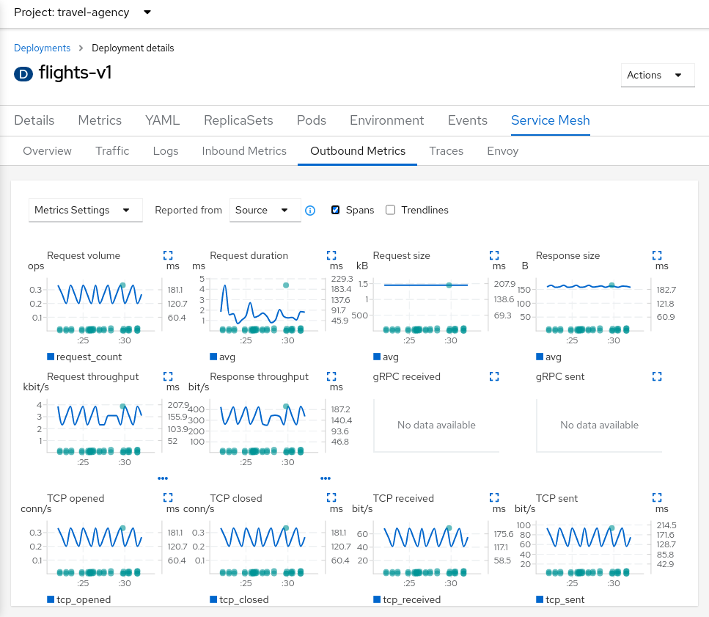
Task: Click the tcp_received blue legend swatch
Action: click(x=377, y=599)
